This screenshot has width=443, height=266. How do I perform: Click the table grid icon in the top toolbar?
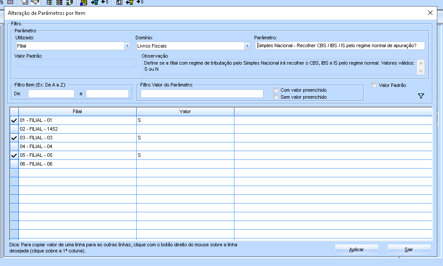11,2
